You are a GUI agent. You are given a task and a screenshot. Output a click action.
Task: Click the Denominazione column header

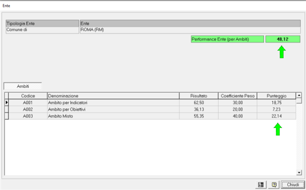(113, 96)
